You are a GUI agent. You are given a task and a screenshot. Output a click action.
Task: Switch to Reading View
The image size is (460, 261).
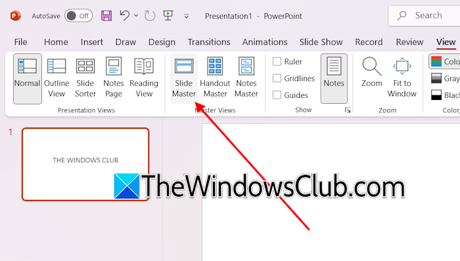pos(144,78)
